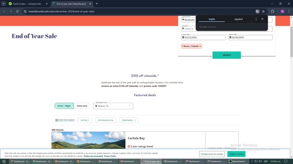Click the 5 star ratings Hotel label
Image resolution: width=293 pixels, height=164 pixels.
pyautogui.click(x=142, y=146)
